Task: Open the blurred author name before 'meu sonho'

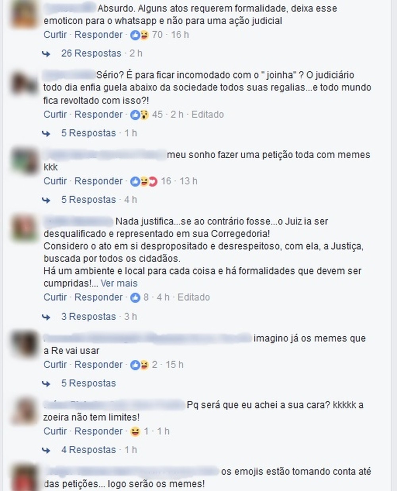Action: coord(104,155)
